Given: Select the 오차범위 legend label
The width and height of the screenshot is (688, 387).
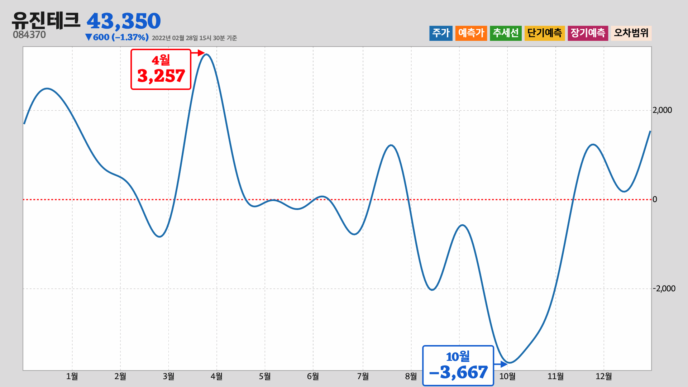Looking at the screenshot, I should coord(631,33).
